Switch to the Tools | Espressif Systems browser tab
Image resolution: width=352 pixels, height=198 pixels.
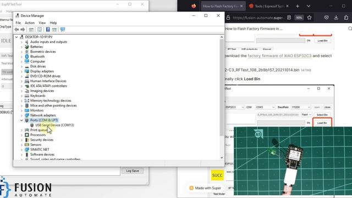click(x=269, y=6)
